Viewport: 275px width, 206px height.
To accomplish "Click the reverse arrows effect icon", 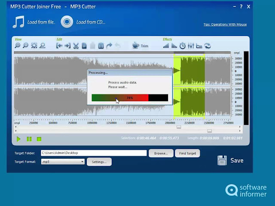I will [208, 46].
